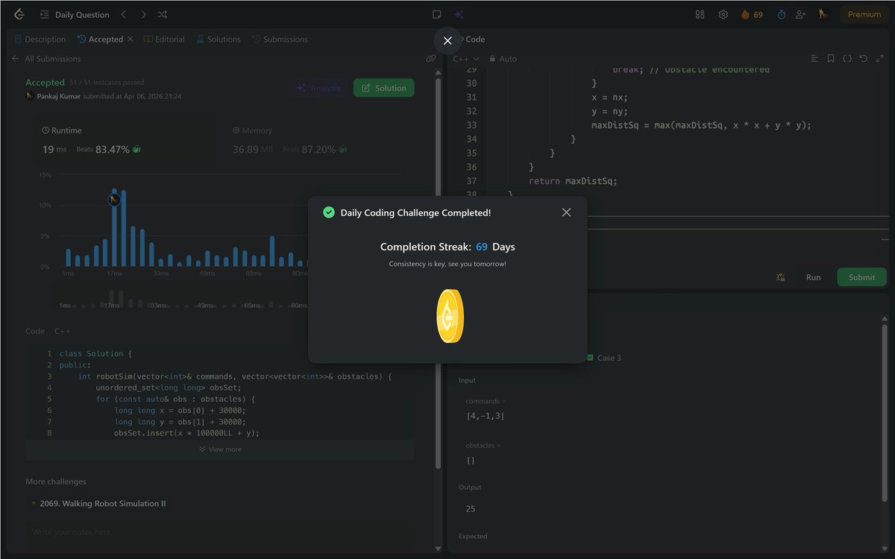Open the timer stopwatch icon

[781, 14]
